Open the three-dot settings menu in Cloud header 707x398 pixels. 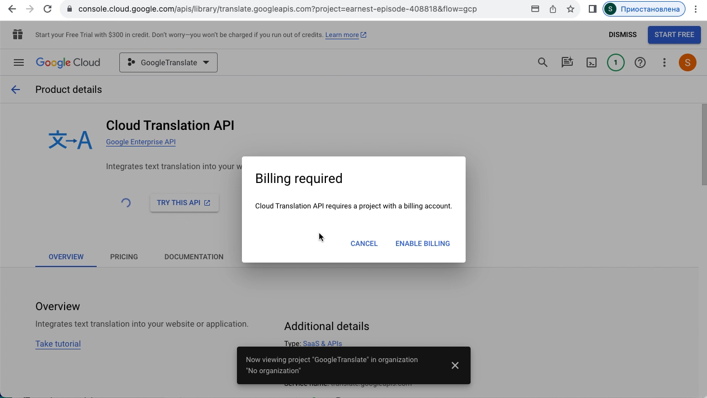click(x=664, y=62)
